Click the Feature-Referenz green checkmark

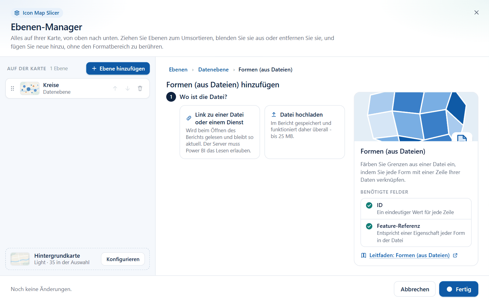pyautogui.click(x=369, y=226)
